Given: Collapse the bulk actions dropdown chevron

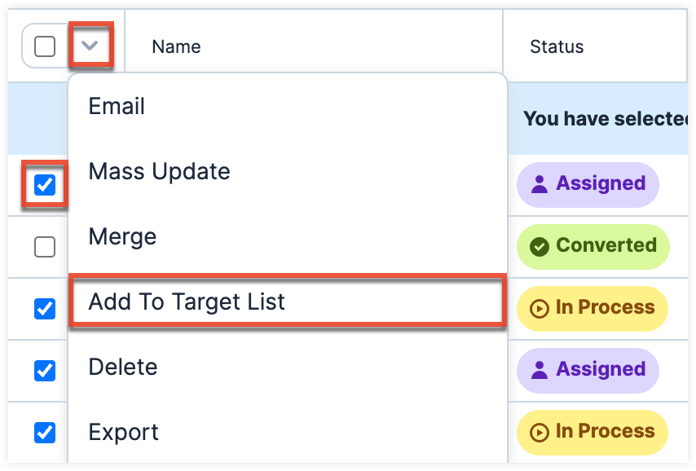Looking at the screenshot, I should pyautogui.click(x=90, y=46).
